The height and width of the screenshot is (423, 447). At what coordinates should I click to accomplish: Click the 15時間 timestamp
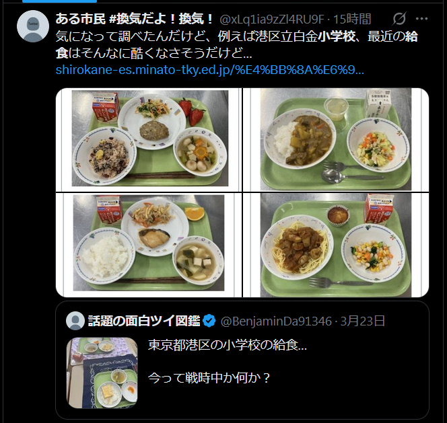coord(352,20)
